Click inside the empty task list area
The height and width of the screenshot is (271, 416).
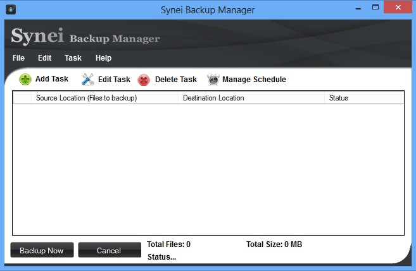pos(208,167)
